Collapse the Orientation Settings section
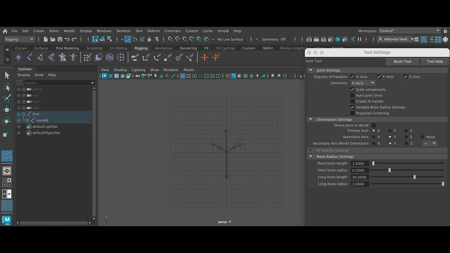450x253 pixels. click(x=310, y=119)
